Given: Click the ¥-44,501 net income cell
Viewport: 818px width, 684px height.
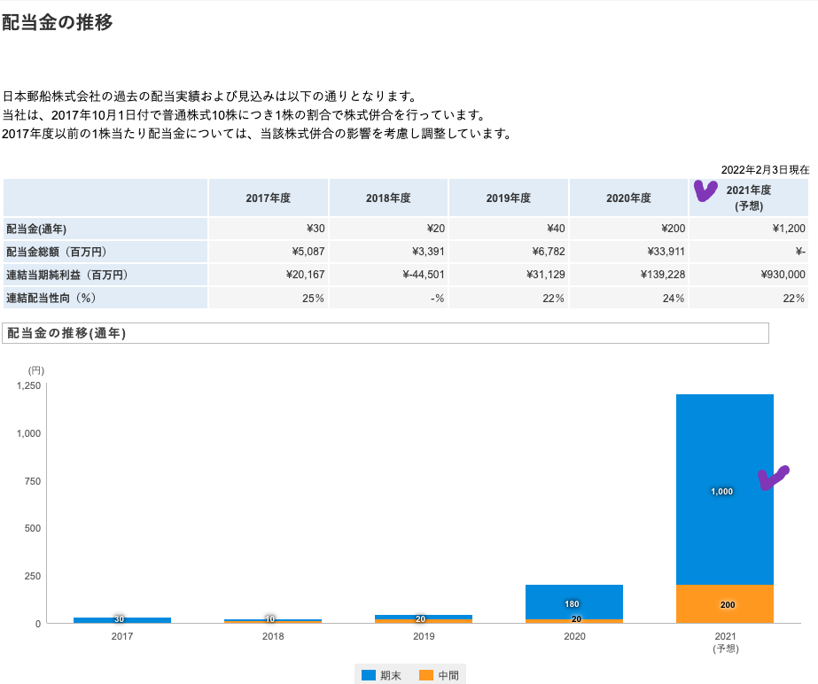Looking at the screenshot, I should point(388,275).
